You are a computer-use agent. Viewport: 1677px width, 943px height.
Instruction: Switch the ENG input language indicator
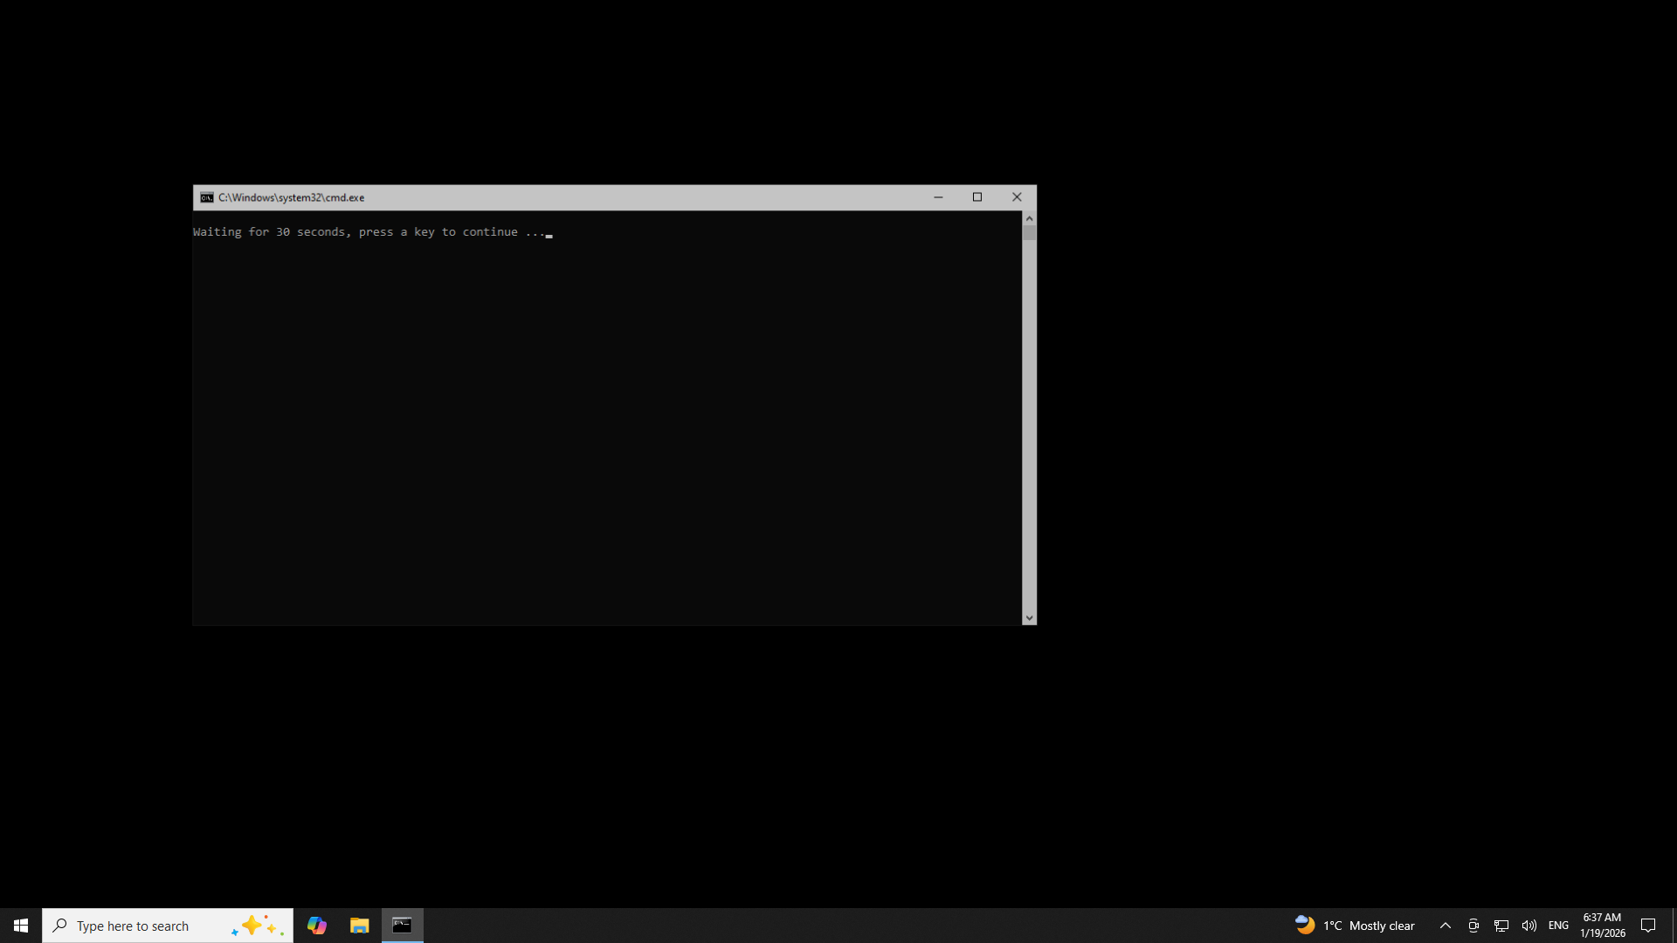pos(1558,926)
